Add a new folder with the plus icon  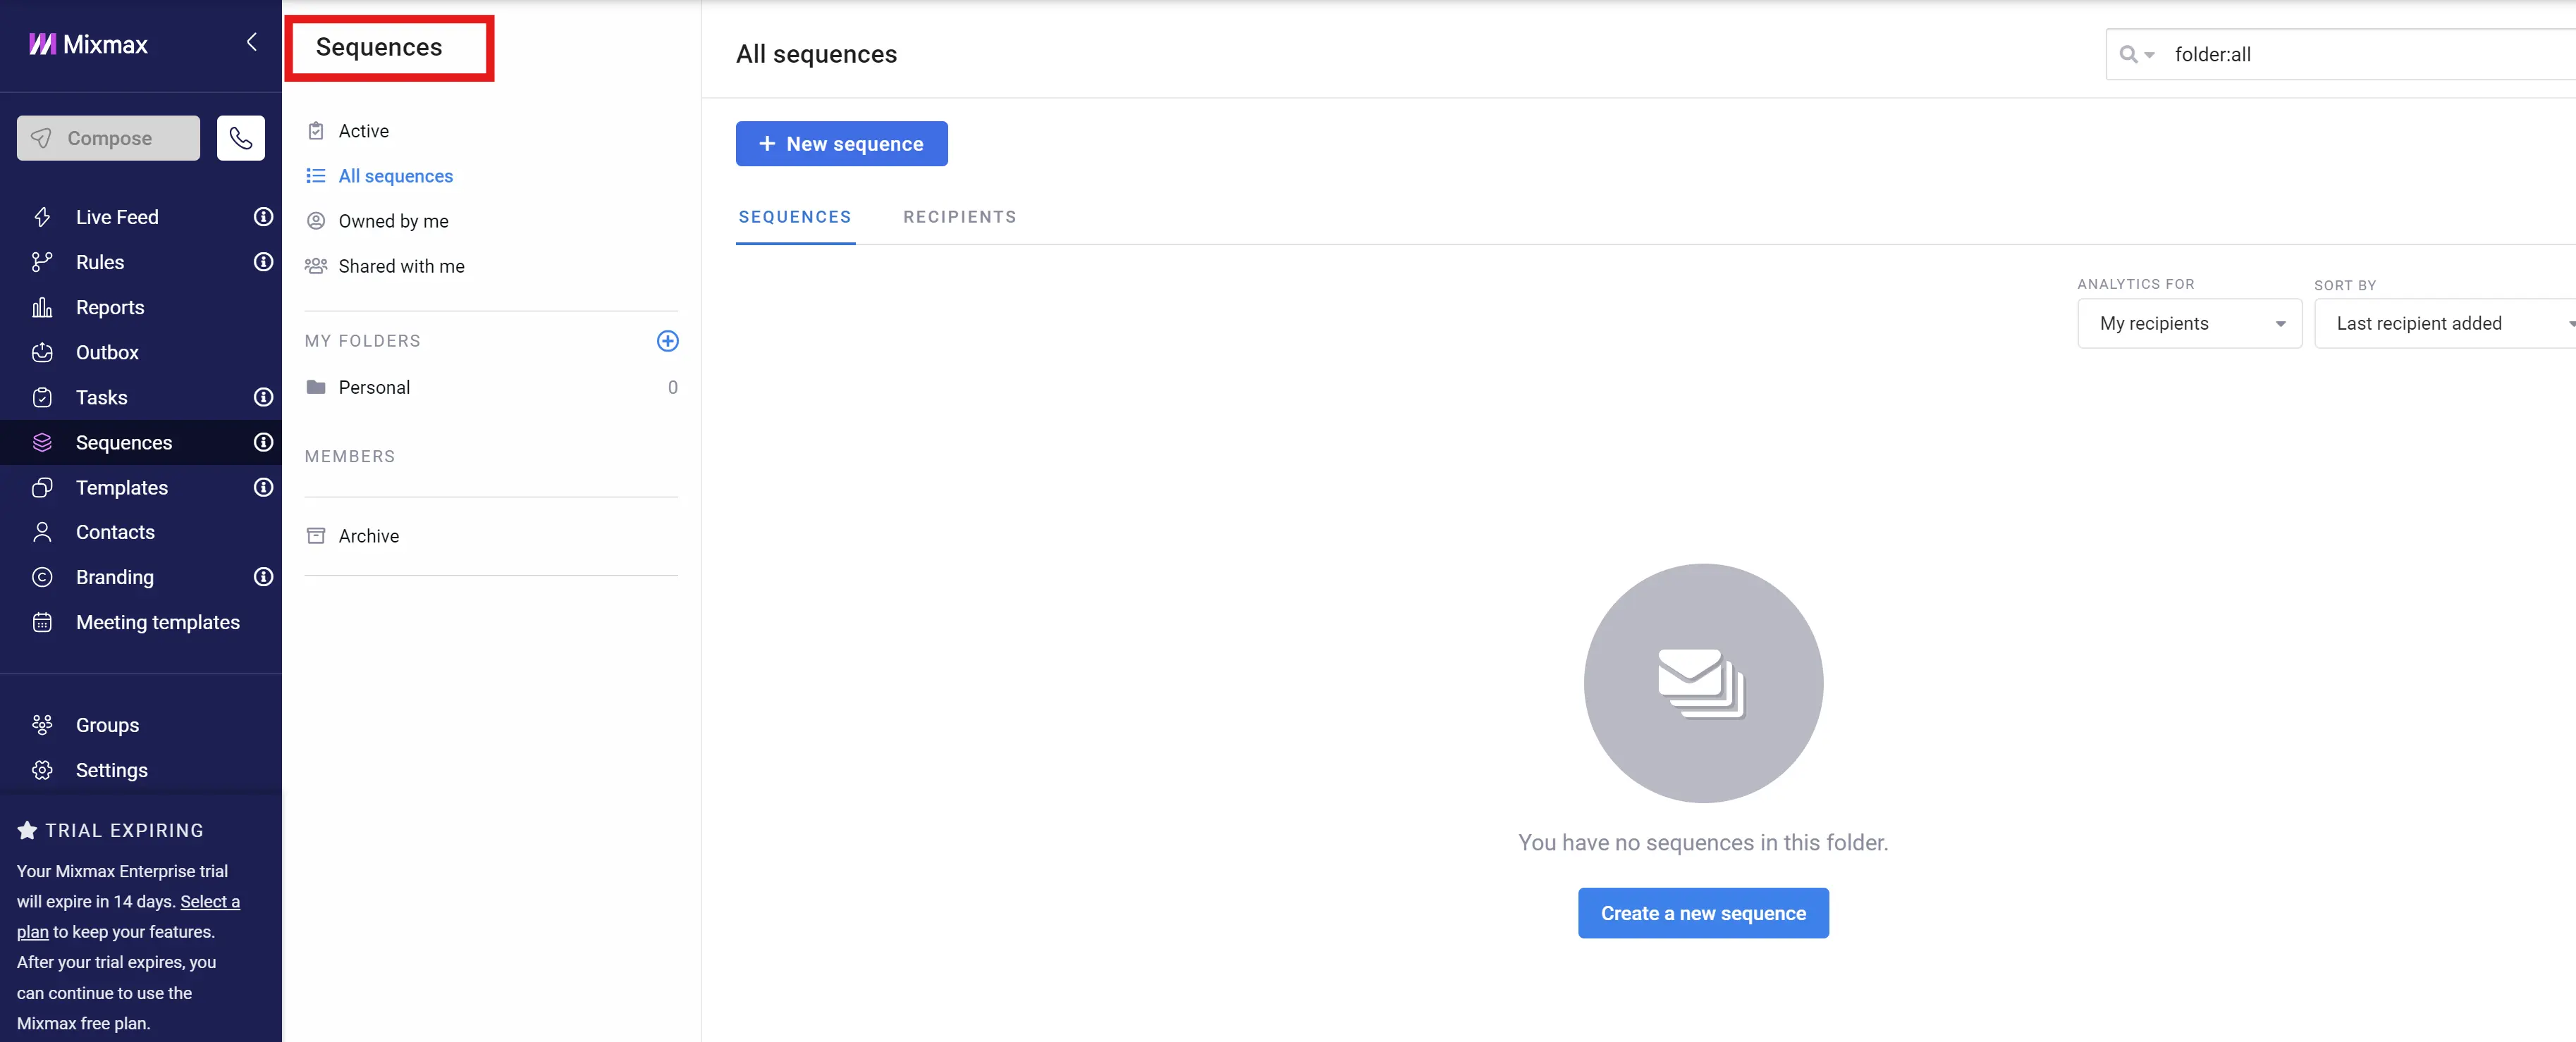(x=667, y=341)
